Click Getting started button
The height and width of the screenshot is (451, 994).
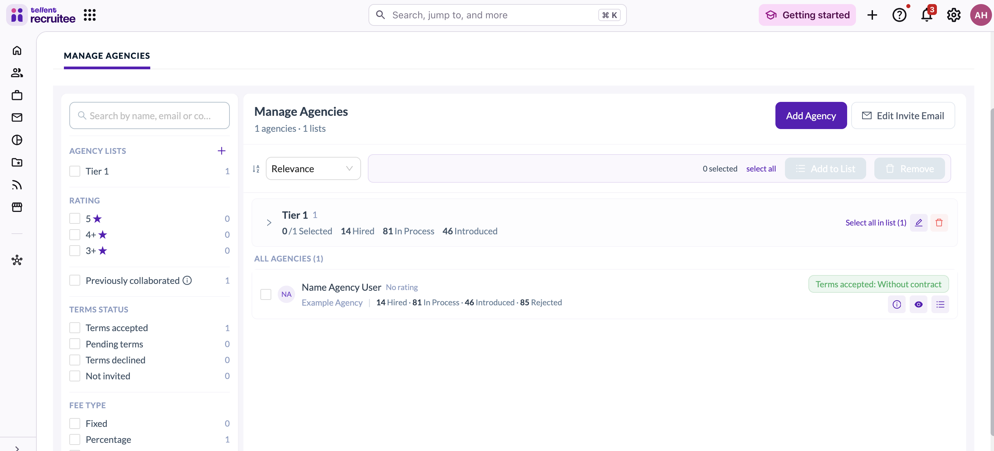(x=807, y=15)
